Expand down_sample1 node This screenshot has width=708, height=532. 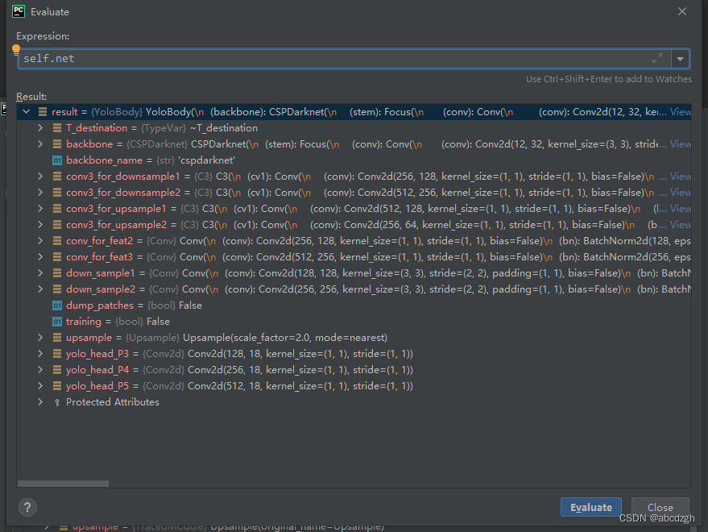(x=40, y=273)
